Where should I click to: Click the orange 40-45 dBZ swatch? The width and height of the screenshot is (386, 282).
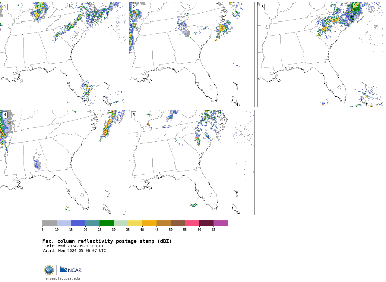(x=149, y=223)
